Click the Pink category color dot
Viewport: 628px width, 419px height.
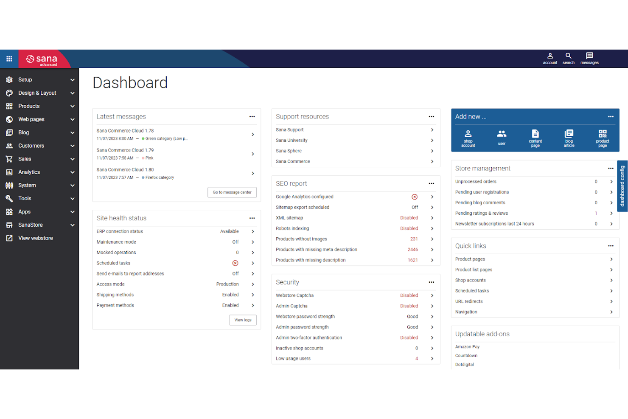(x=143, y=157)
